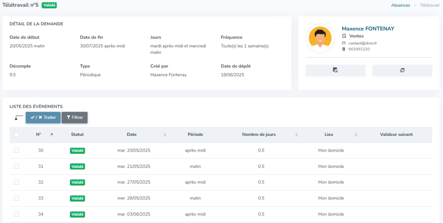443x223 pixels.
Task: Check the box for event 32
Action: (x=16, y=182)
